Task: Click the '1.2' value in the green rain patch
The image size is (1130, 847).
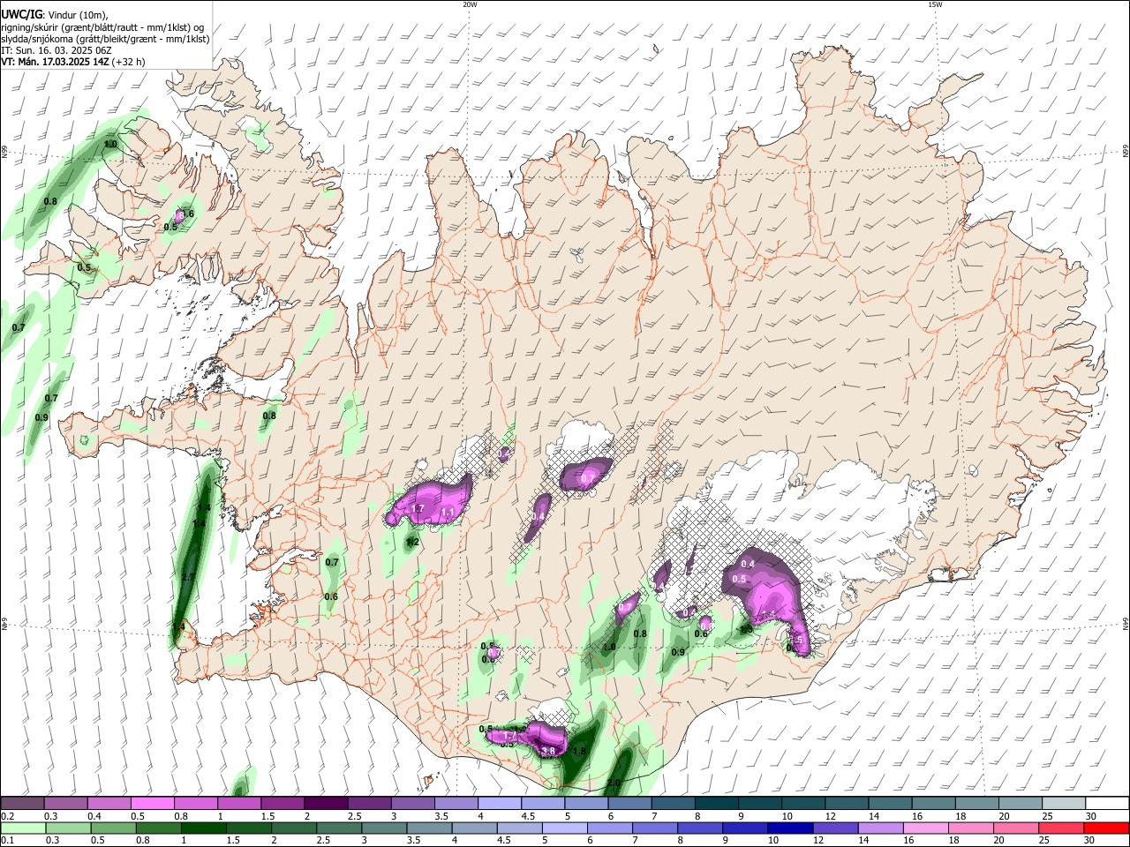Action: pyautogui.click(x=412, y=542)
